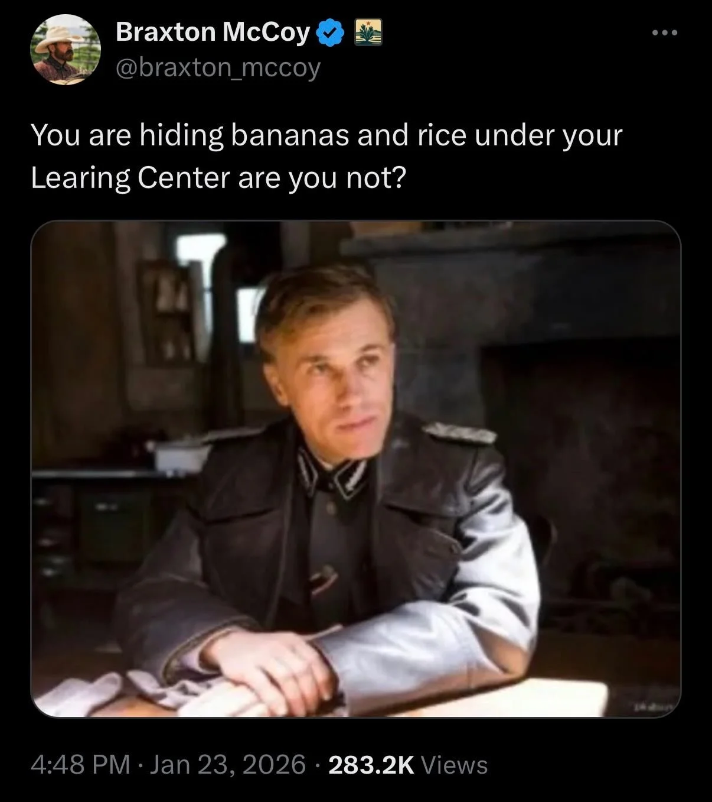The image size is (712, 802).
Task: Click the 4:48 PM timestamp
Action: point(80,765)
